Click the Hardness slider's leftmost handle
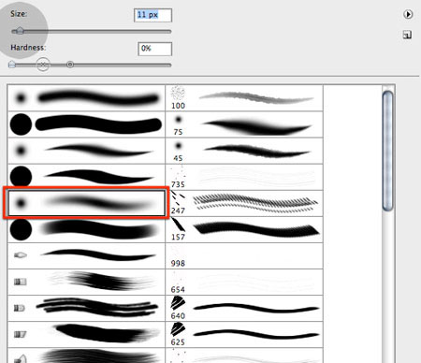The image size is (421, 363). click(x=12, y=65)
